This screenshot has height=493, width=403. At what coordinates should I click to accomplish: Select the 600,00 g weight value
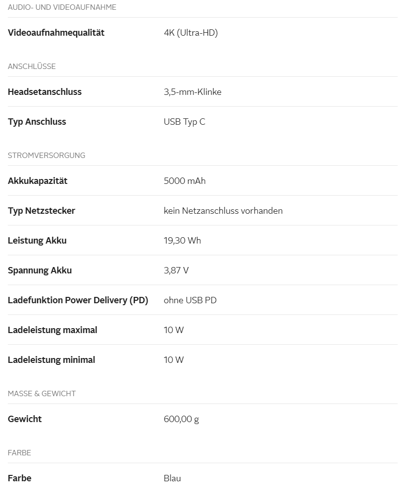coord(181,419)
